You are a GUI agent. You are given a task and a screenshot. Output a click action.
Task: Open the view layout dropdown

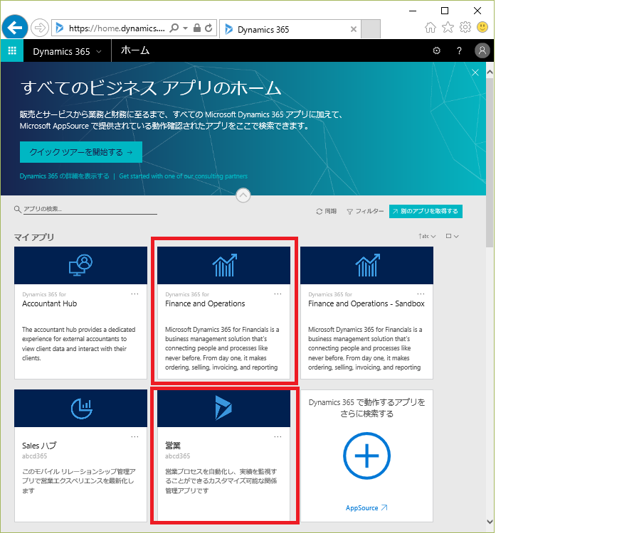(x=452, y=236)
